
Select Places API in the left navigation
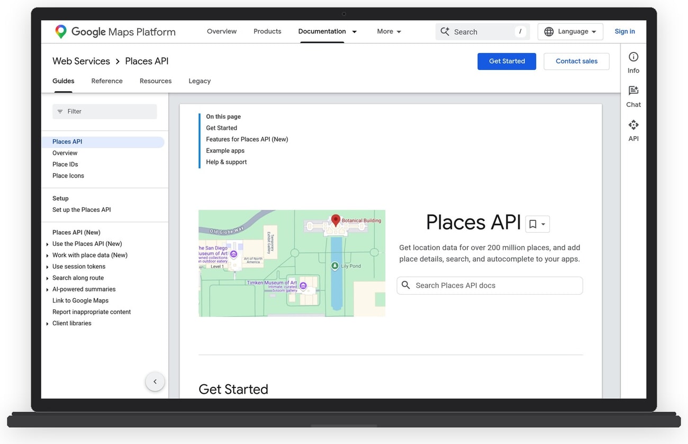point(67,141)
